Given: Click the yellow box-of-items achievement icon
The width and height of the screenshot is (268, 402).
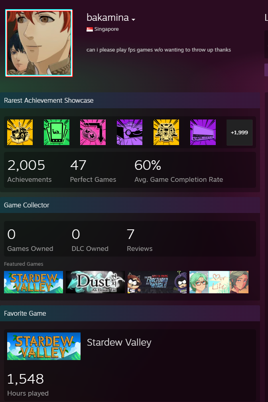Looking at the screenshot, I should [x=20, y=132].
